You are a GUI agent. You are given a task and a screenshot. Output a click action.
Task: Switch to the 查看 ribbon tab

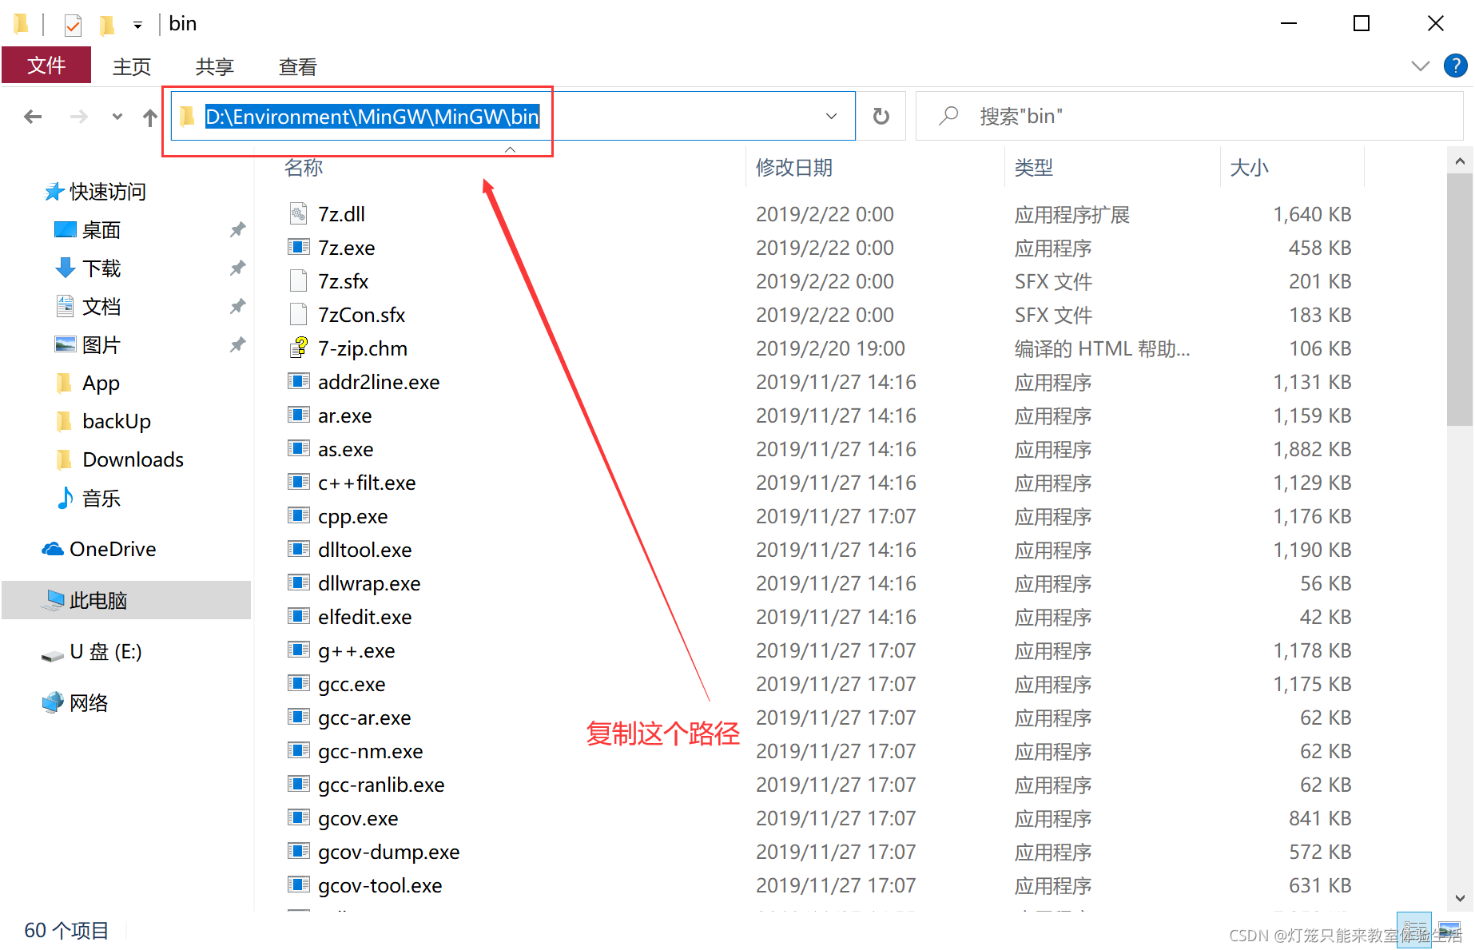(x=298, y=66)
